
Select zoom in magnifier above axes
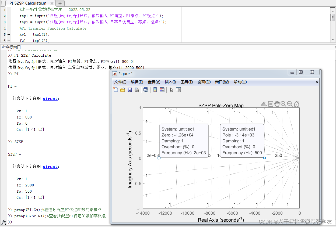[283, 104]
